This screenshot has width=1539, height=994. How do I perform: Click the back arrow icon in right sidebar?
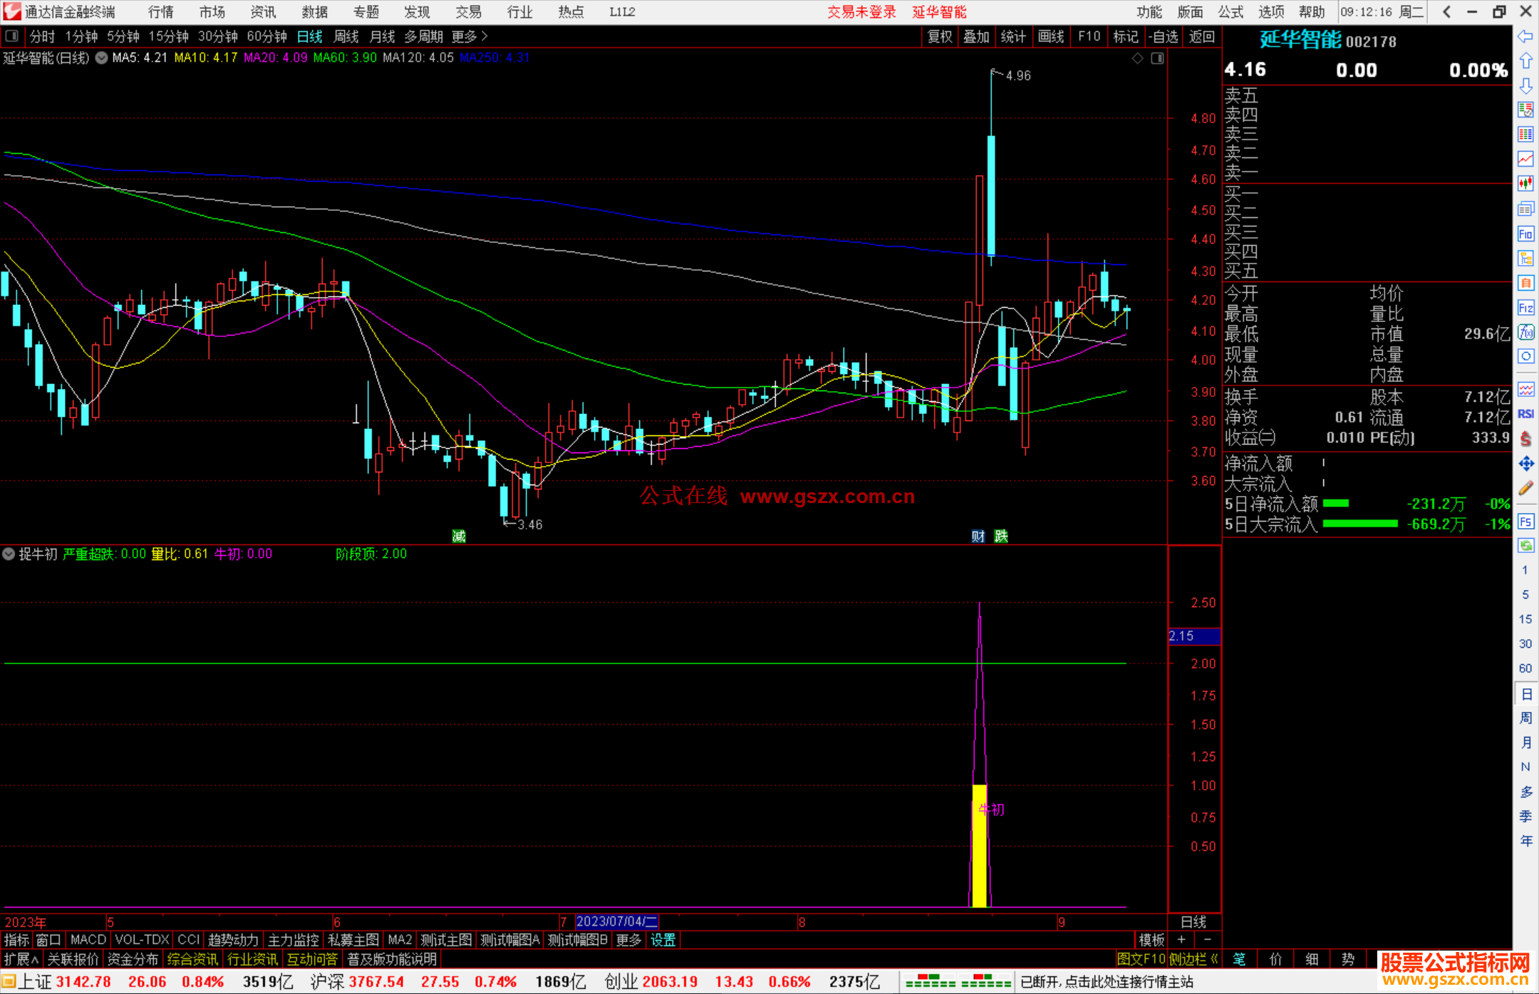1525,36
